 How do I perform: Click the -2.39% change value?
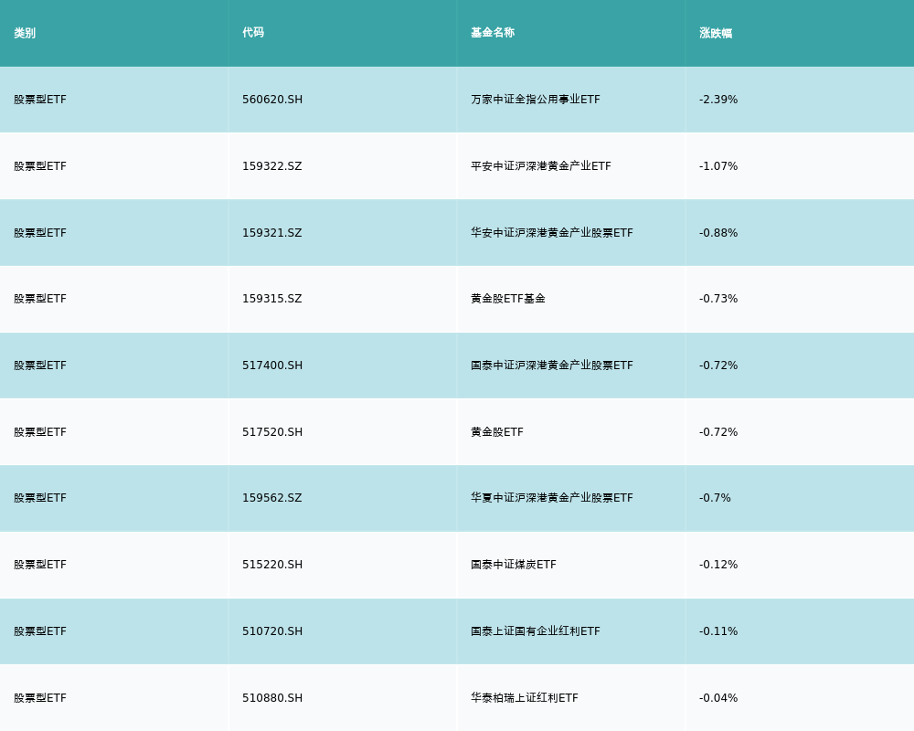718,100
